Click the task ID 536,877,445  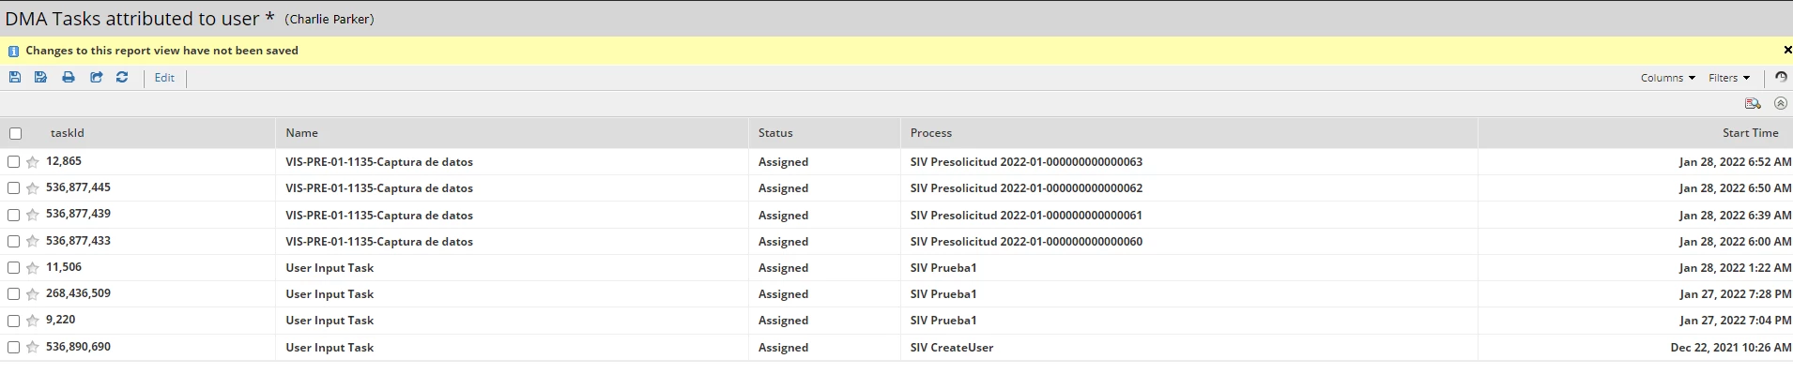coord(78,187)
